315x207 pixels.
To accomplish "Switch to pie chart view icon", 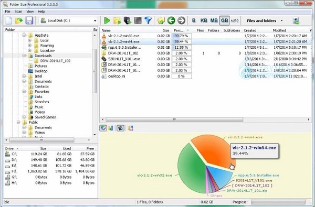I will 103,128.
